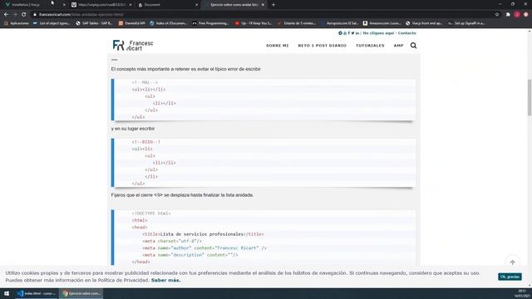Click the No cliques aquí link
The width and height of the screenshot is (532, 299).
[x=379, y=33]
